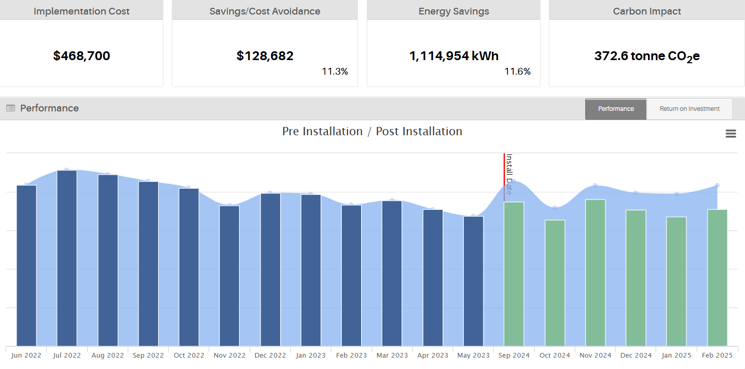The width and height of the screenshot is (745, 369).
Task: Click the Performance panel header icon
Action: [x=10, y=108]
